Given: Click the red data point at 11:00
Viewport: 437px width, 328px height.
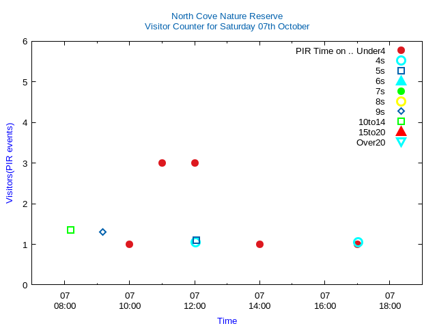Looking at the screenshot, I should [x=162, y=163].
